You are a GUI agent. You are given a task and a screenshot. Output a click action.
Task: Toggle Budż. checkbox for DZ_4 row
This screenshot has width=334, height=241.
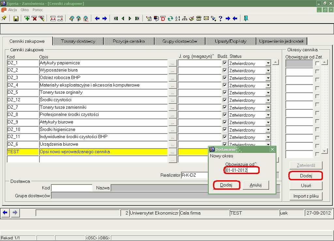tap(224, 85)
